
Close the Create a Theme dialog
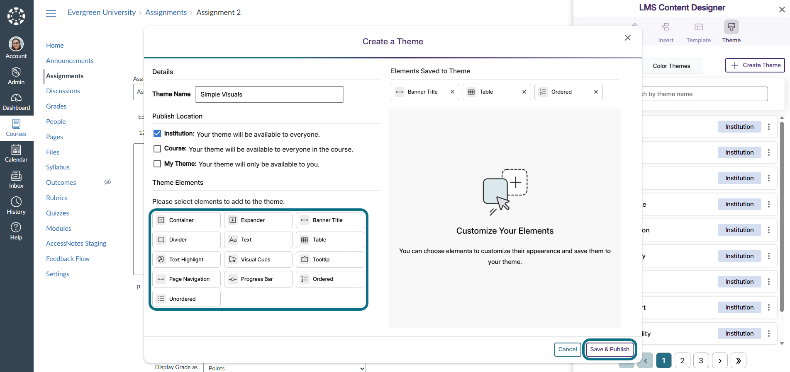point(628,38)
